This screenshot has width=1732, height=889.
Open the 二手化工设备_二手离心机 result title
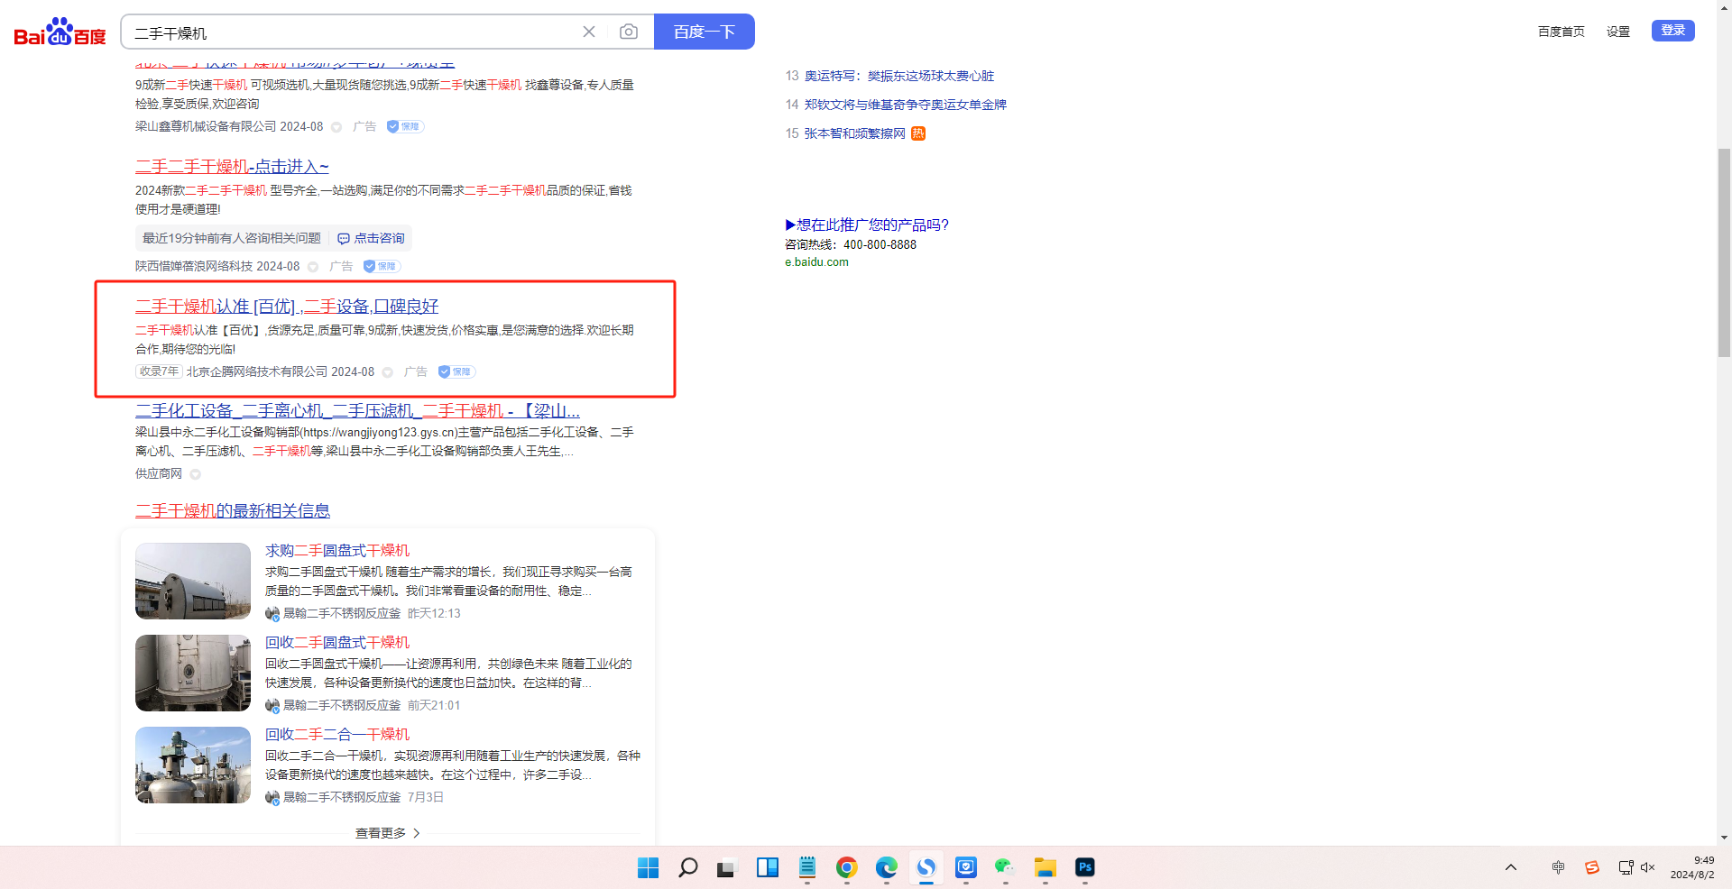tap(357, 411)
